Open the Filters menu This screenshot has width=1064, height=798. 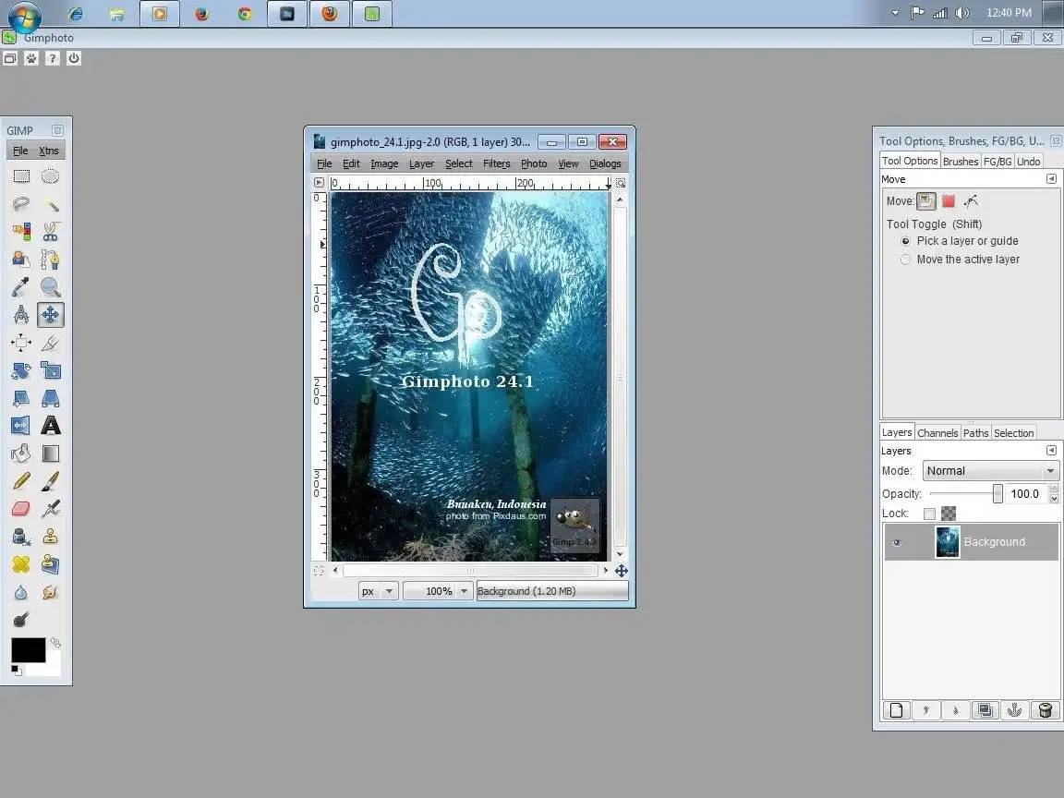click(496, 163)
